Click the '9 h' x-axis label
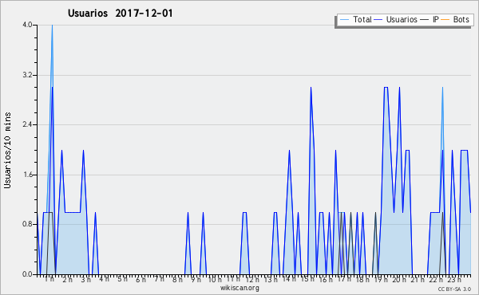The image size is (479, 295). pyautogui.click(x=196, y=279)
